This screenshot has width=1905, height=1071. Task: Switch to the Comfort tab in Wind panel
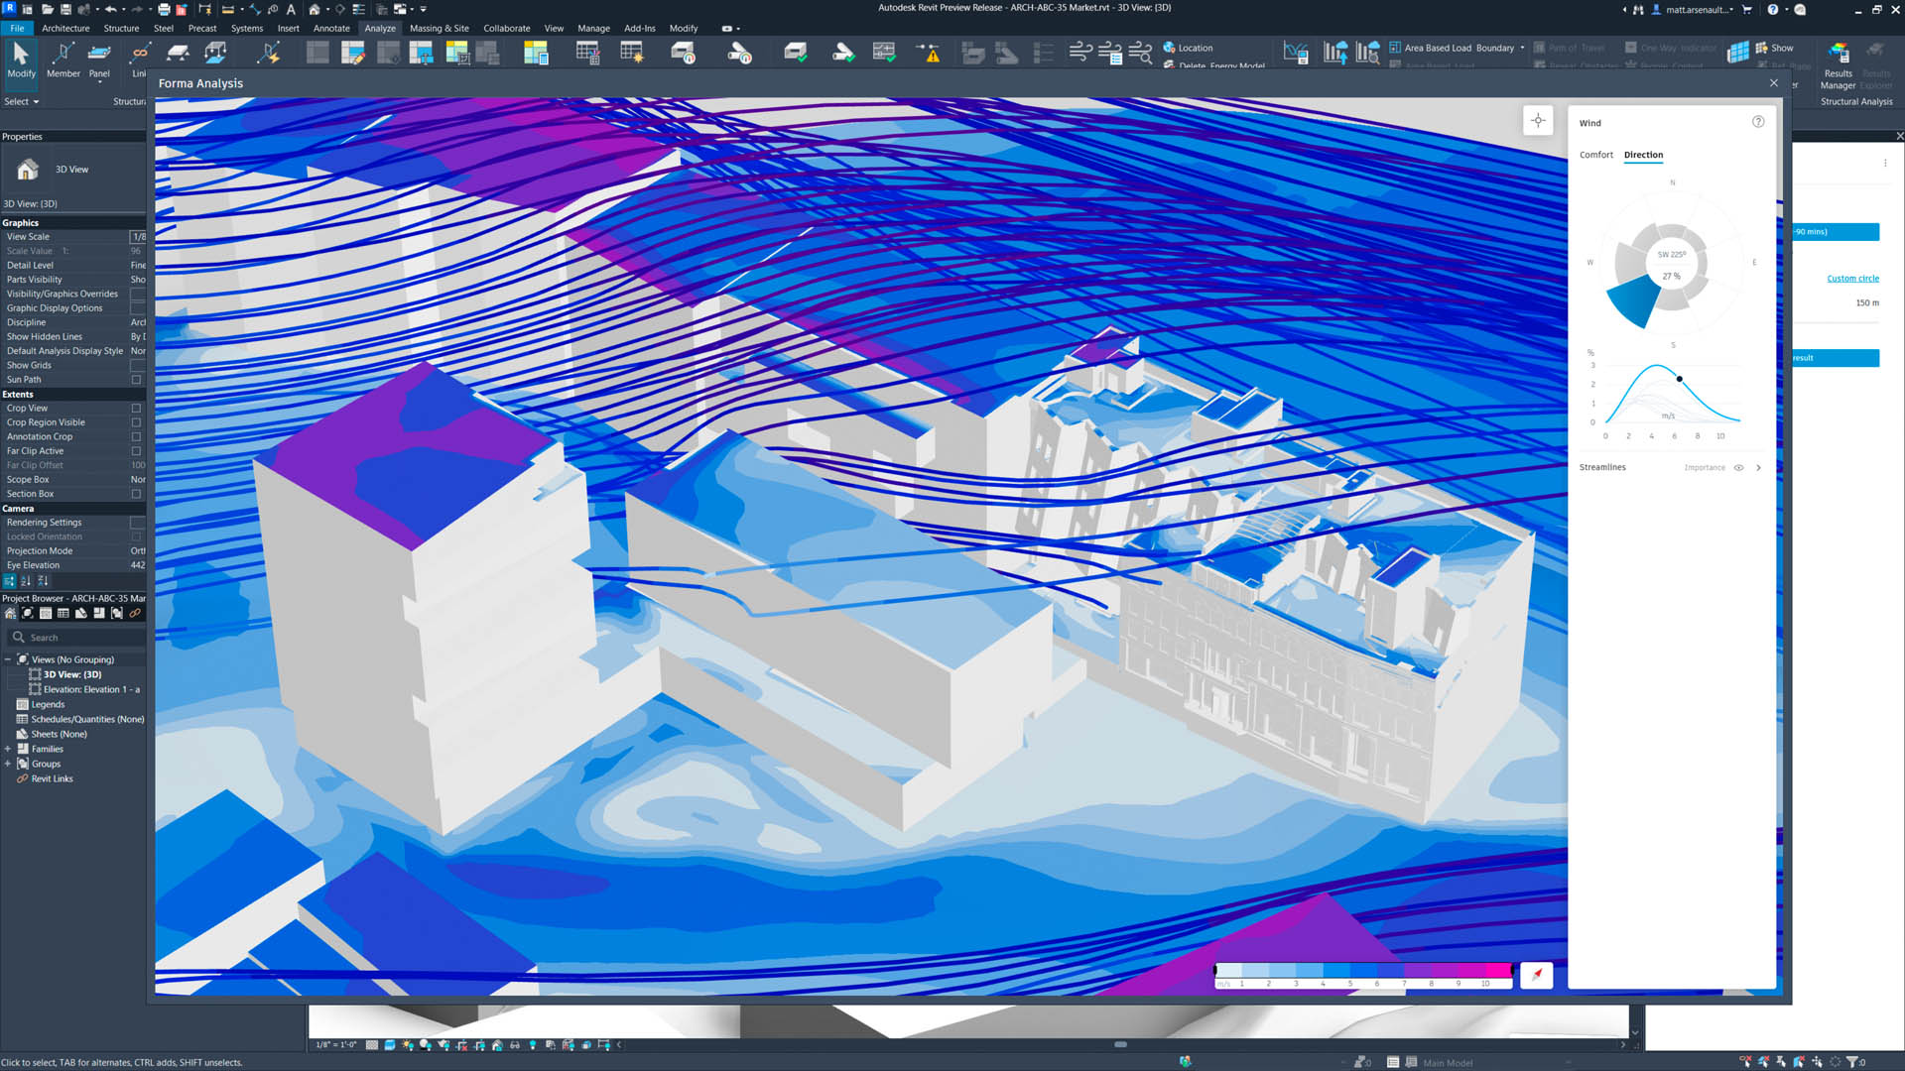1596,155
